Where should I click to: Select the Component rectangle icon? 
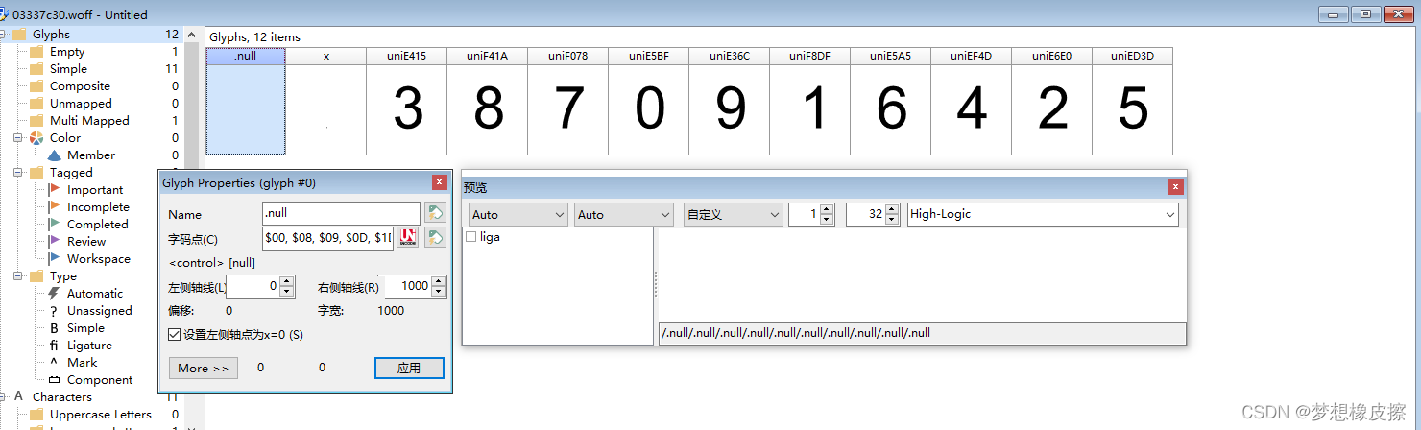pos(54,380)
